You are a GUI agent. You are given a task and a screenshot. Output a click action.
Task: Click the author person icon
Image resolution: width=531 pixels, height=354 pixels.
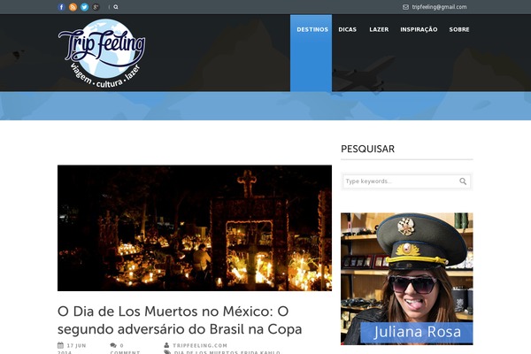click(x=166, y=345)
